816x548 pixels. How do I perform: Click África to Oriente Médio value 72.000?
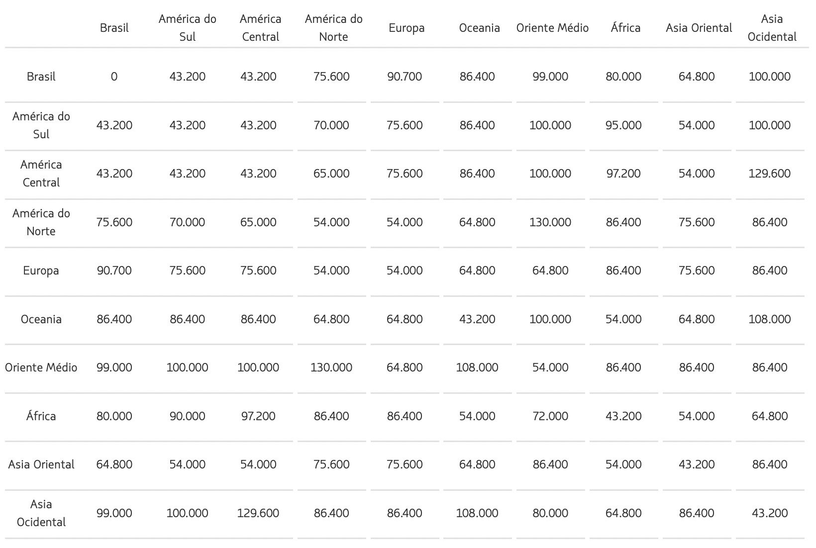coord(550,416)
